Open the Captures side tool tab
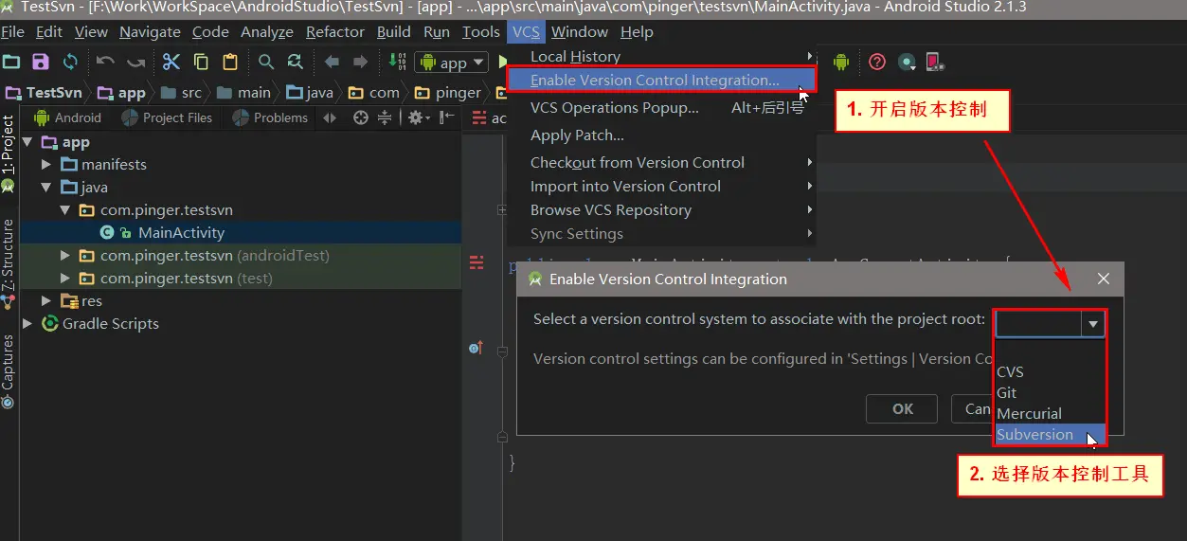This screenshot has height=541, width=1187. tap(9, 370)
